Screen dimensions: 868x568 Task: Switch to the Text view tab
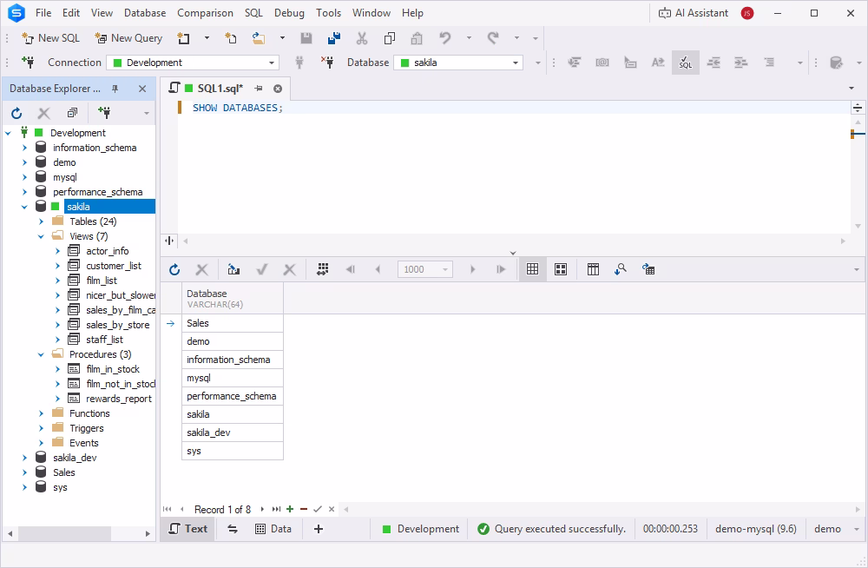tap(188, 529)
